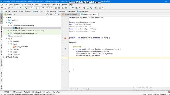
Task: Open the SDK Manager icon
Action: [91, 8]
